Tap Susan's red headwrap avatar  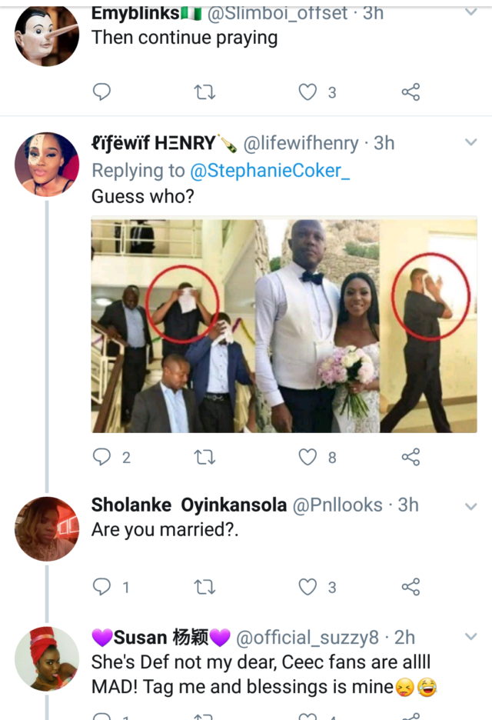pyautogui.click(x=47, y=658)
